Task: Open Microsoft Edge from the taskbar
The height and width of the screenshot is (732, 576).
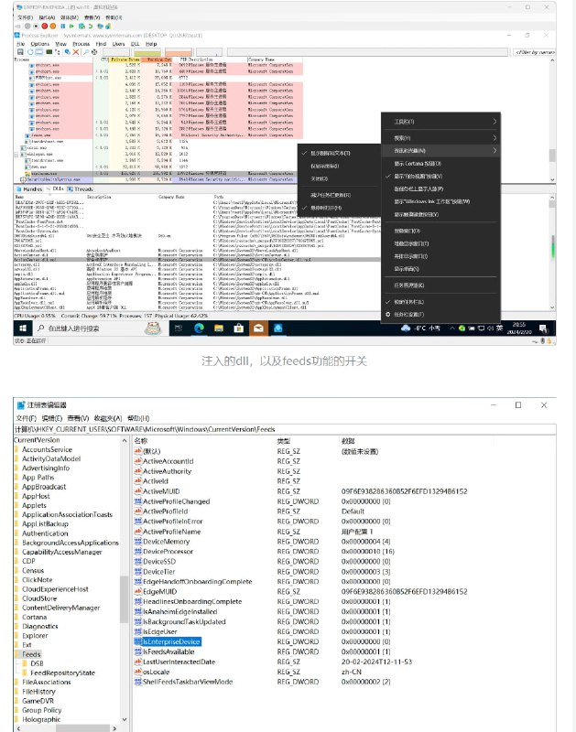Action: (x=199, y=328)
